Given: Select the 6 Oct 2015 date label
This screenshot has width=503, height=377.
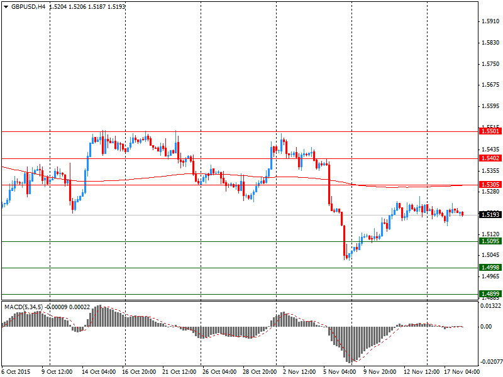Looking at the screenshot, I should coord(16,372).
